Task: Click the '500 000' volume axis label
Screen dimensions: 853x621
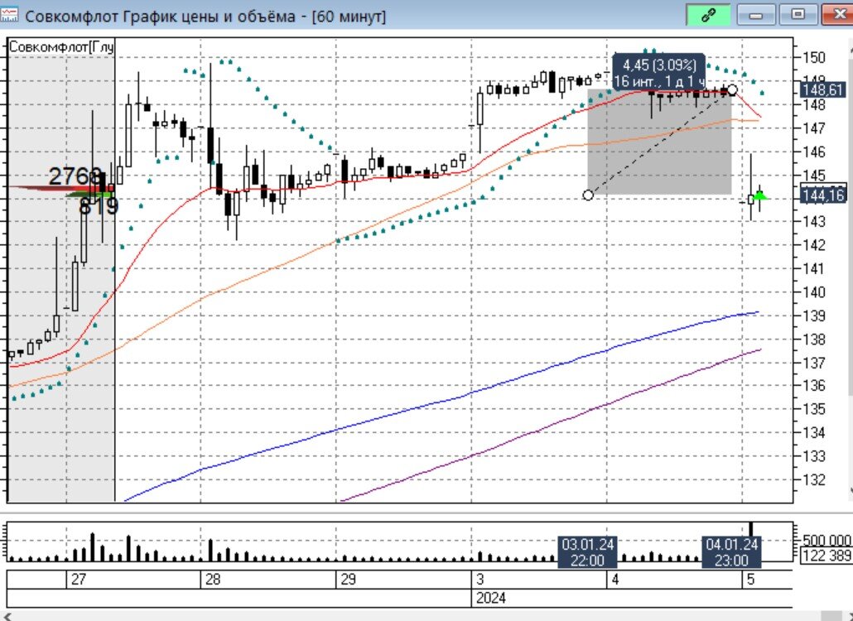Action: coord(826,541)
